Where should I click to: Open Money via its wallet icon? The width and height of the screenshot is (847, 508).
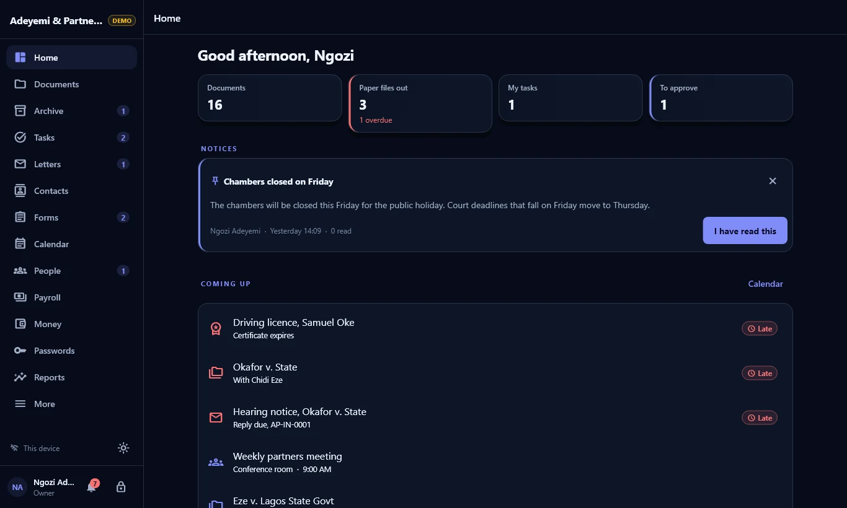20,324
